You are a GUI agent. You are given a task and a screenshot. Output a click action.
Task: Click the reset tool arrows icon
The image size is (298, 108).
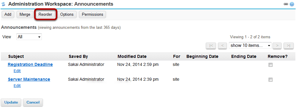coord(3,4)
